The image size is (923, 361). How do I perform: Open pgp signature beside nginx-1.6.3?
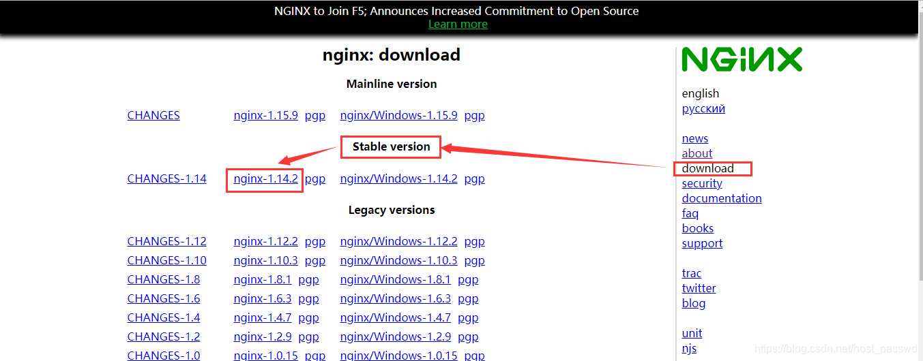coord(309,299)
